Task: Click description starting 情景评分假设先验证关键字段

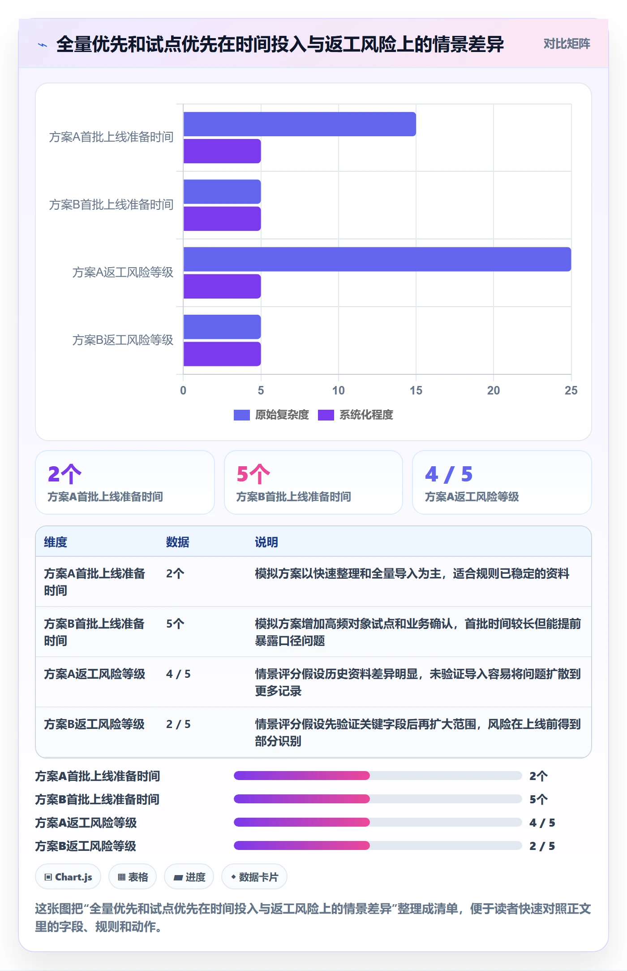Action: tap(418, 733)
